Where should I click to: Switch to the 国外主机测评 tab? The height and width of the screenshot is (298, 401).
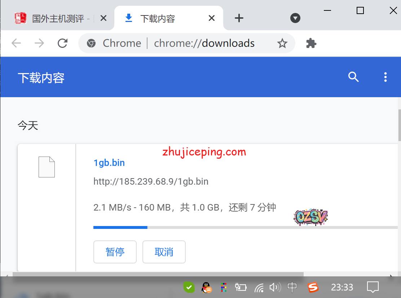[58, 18]
